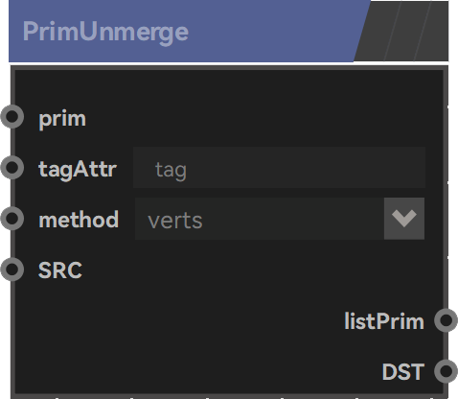
Task: Open the method dropdown arrow button
Action: 404,219
